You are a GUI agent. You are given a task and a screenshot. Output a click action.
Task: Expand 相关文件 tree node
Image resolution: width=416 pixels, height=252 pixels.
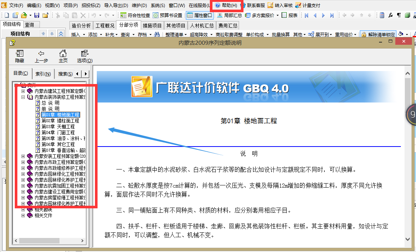[x=23, y=215]
